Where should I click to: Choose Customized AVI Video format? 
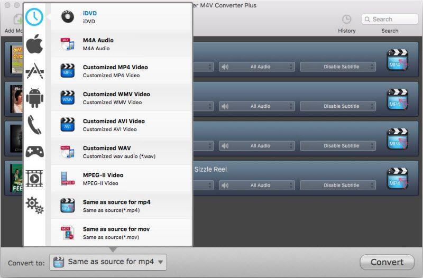122,125
